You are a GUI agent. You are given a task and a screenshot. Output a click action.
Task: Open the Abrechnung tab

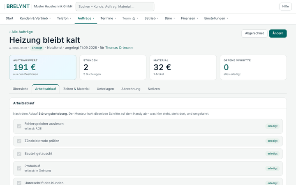click(x=131, y=89)
